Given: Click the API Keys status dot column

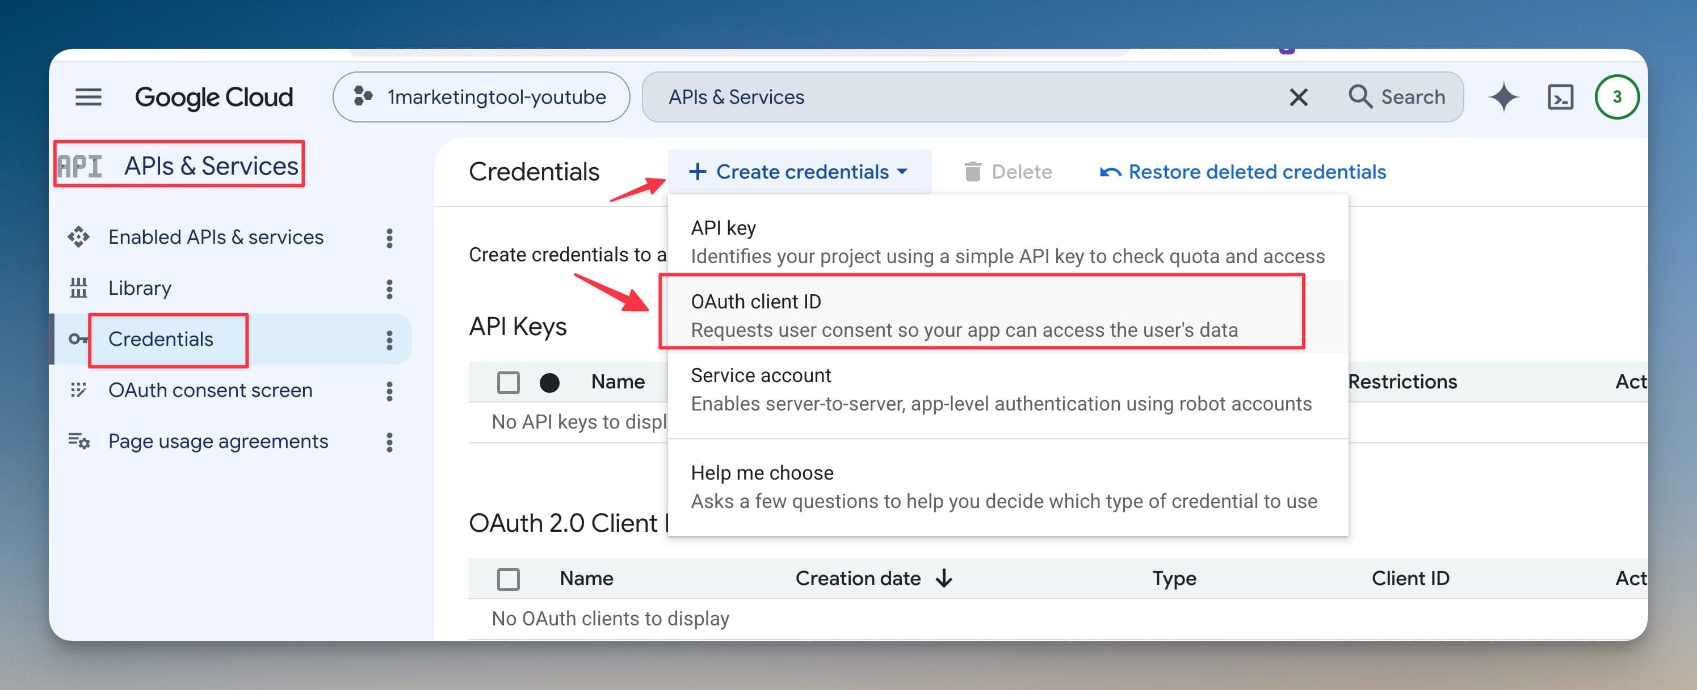Looking at the screenshot, I should point(549,383).
